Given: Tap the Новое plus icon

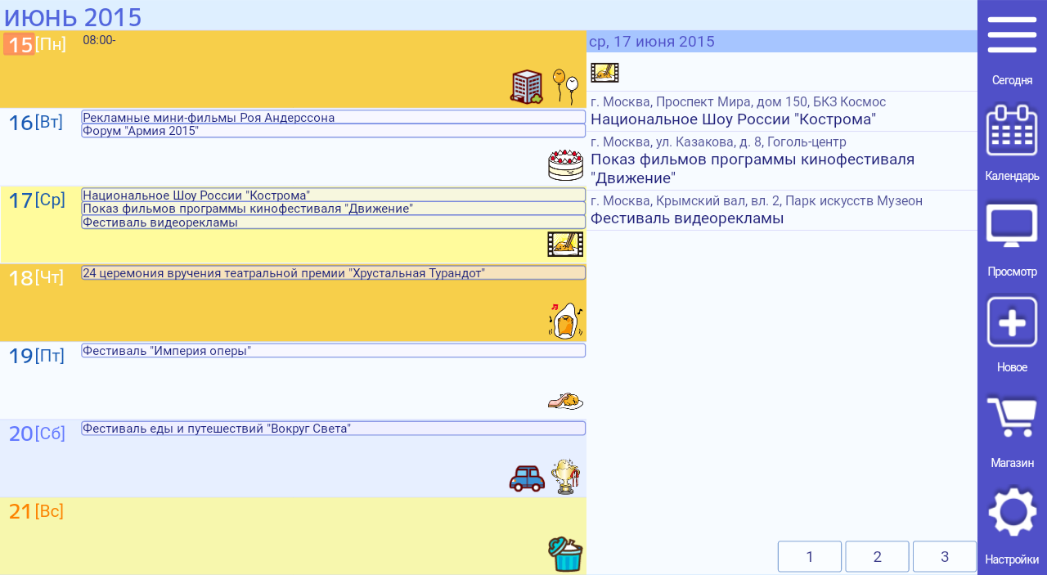Looking at the screenshot, I should (1012, 322).
